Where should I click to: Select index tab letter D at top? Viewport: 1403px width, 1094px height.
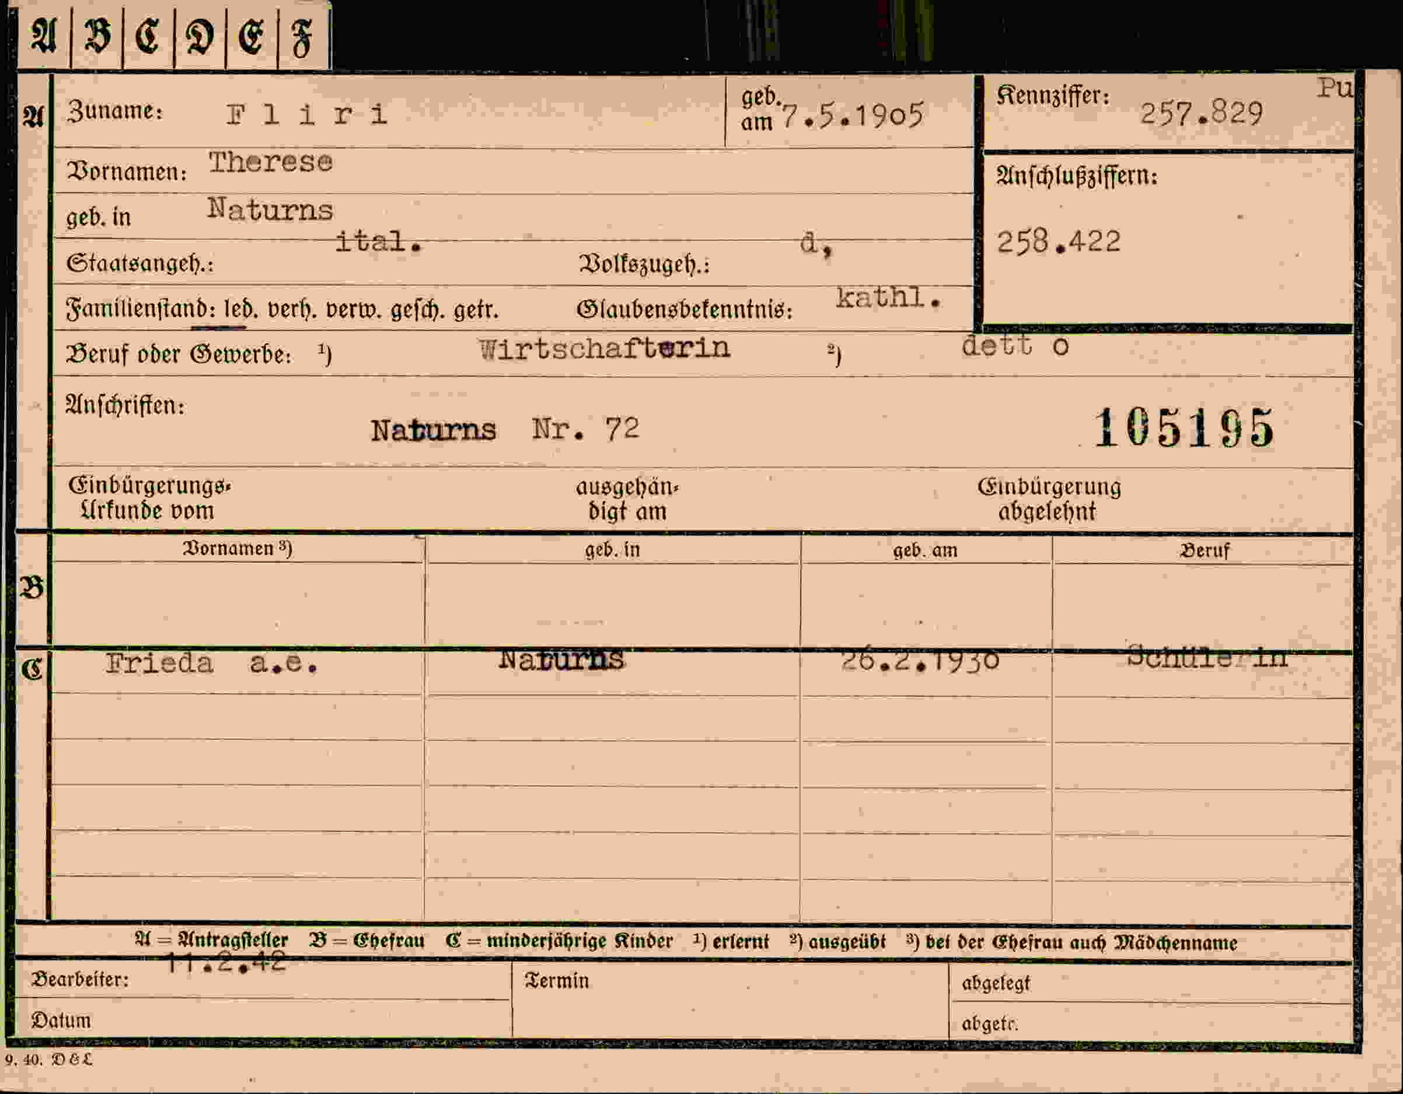coord(200,36)
